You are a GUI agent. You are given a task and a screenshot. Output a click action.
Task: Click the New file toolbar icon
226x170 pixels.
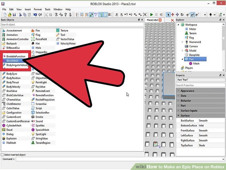[x=5, y=15]
